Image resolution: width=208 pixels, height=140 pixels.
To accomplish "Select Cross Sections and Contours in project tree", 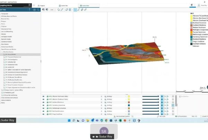I will tap(9, 98).
